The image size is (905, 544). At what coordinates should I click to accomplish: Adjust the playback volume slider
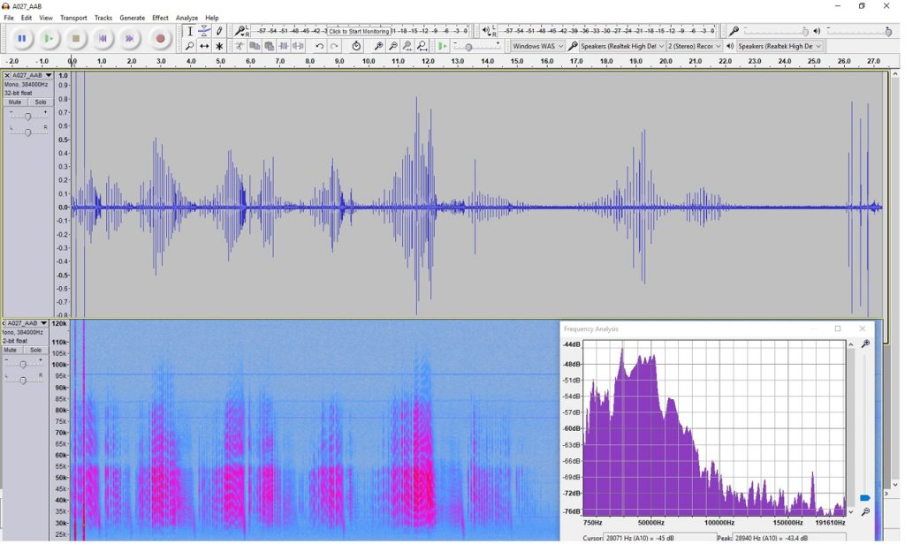tap(859, 31)
